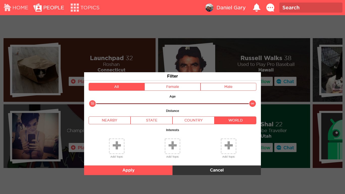Apply the filter settings
This screenshot has width=345, height=194.
(x=128, y=170)
